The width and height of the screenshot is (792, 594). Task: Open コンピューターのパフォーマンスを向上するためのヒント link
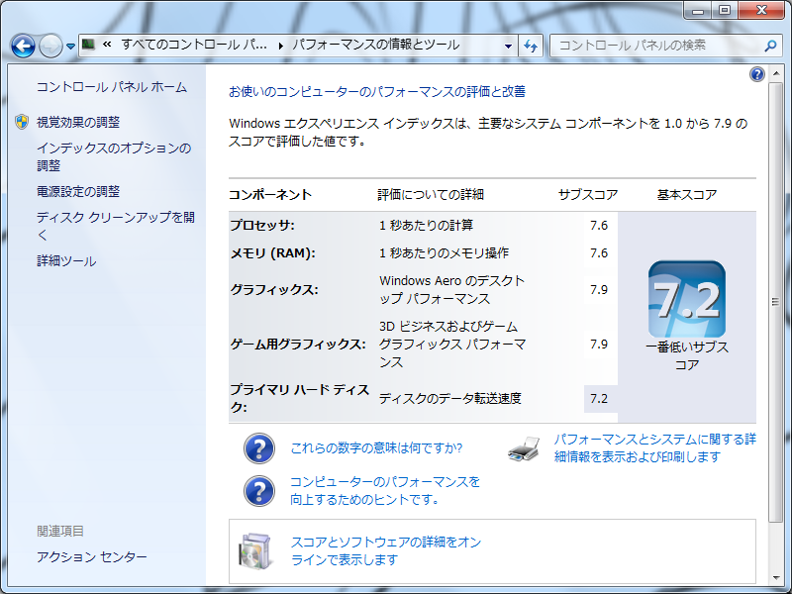pyautogui.click(x=385, y=490)
